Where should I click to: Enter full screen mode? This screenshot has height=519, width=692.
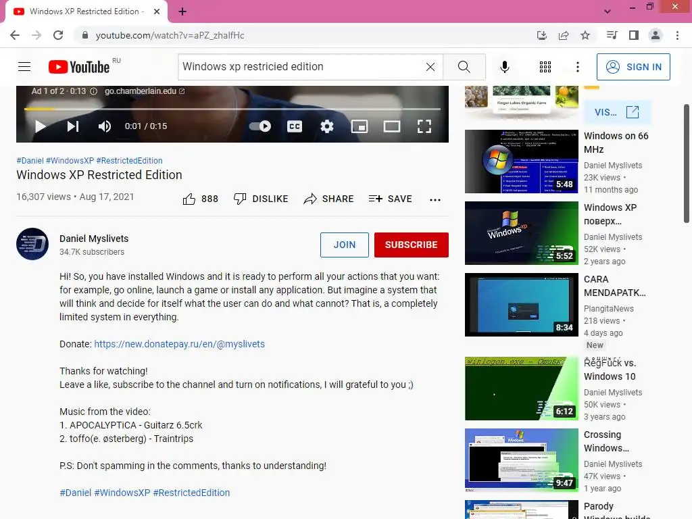424,126
